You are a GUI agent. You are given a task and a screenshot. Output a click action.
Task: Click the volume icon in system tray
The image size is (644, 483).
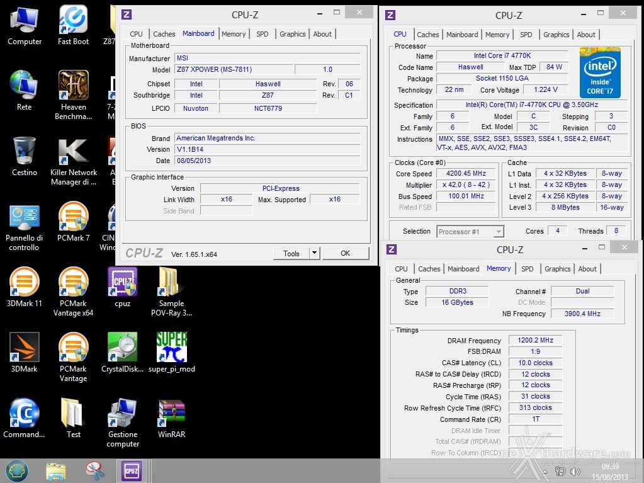pos(575,472)
